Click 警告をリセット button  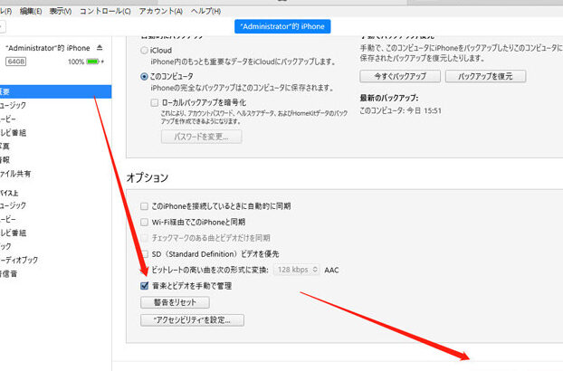pos(175,302)
